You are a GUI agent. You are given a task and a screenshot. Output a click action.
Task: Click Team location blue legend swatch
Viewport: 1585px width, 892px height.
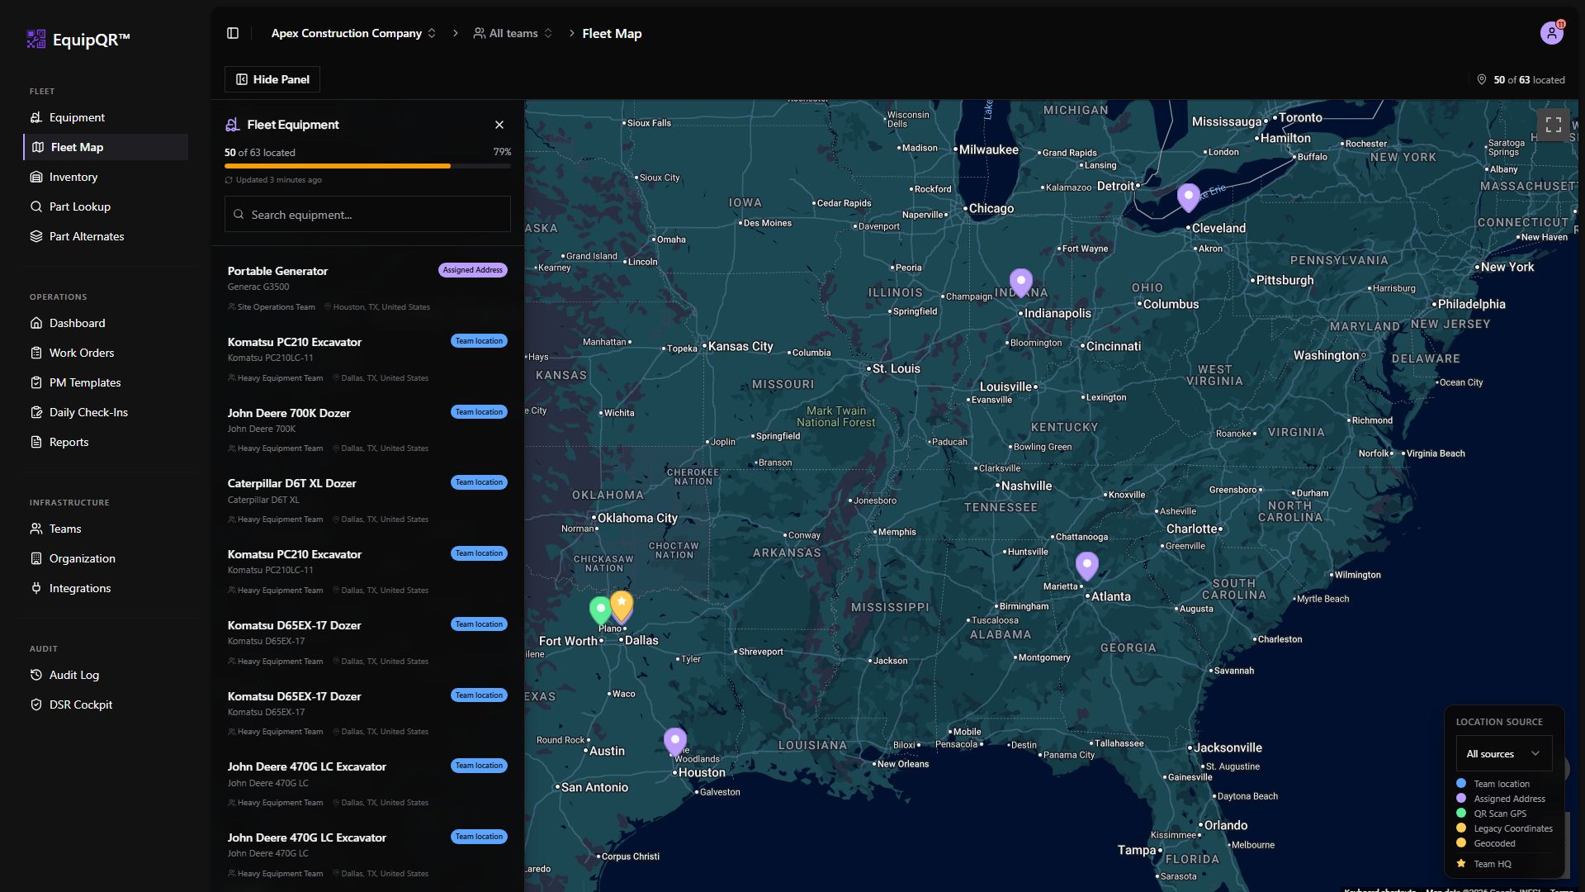(x=1461, y=783)
